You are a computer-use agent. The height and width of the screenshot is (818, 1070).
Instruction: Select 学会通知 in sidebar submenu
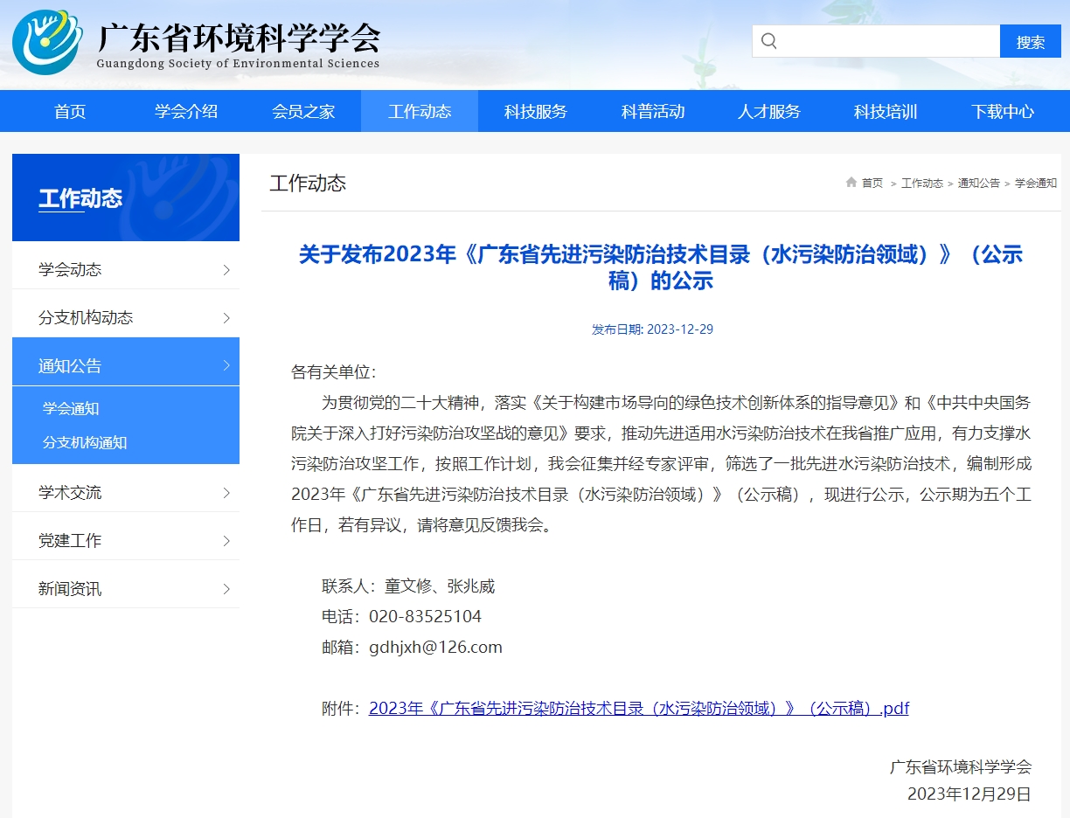point(71,409)
